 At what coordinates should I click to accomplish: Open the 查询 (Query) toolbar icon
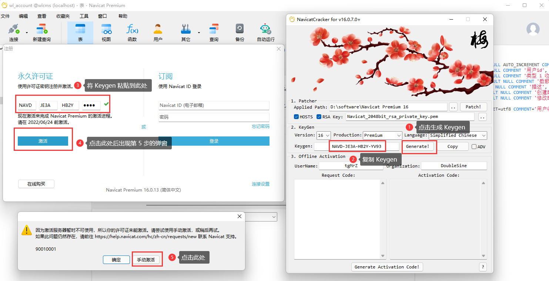click(214, 32)
